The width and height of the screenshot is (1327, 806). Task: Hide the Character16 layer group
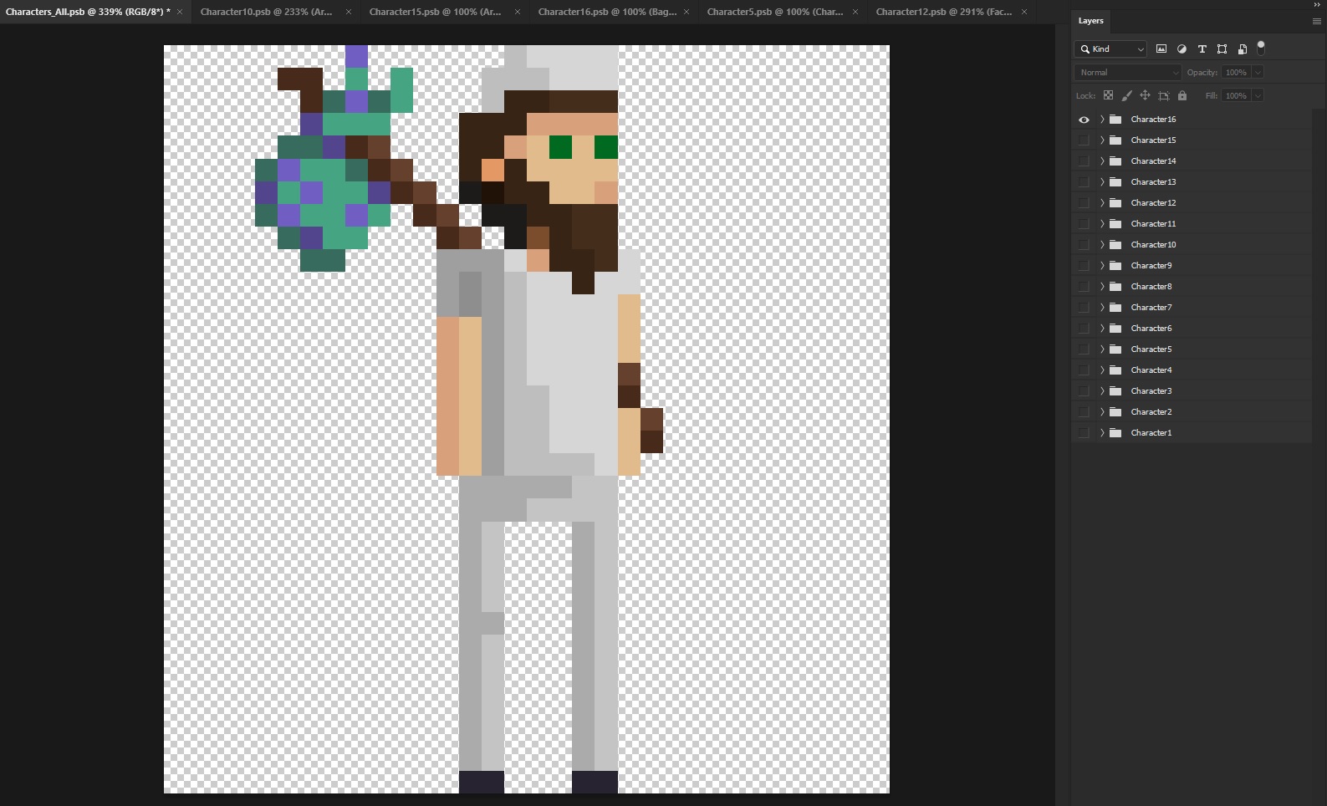[x=1084, y=120]
